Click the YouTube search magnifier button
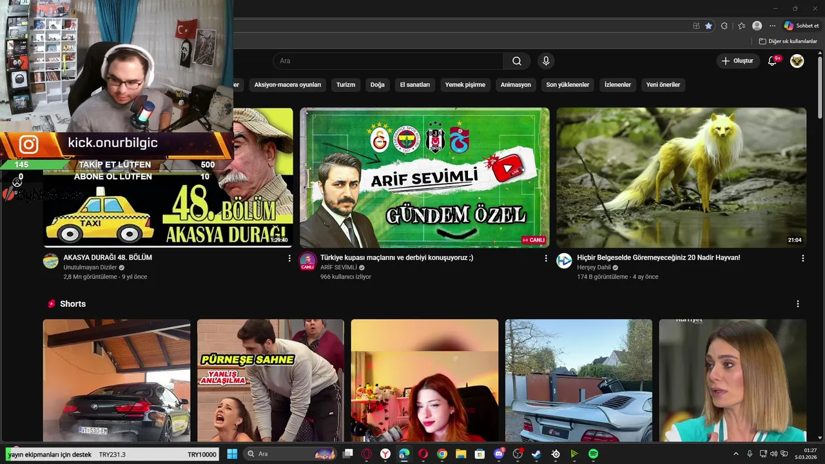 (517, 61)
